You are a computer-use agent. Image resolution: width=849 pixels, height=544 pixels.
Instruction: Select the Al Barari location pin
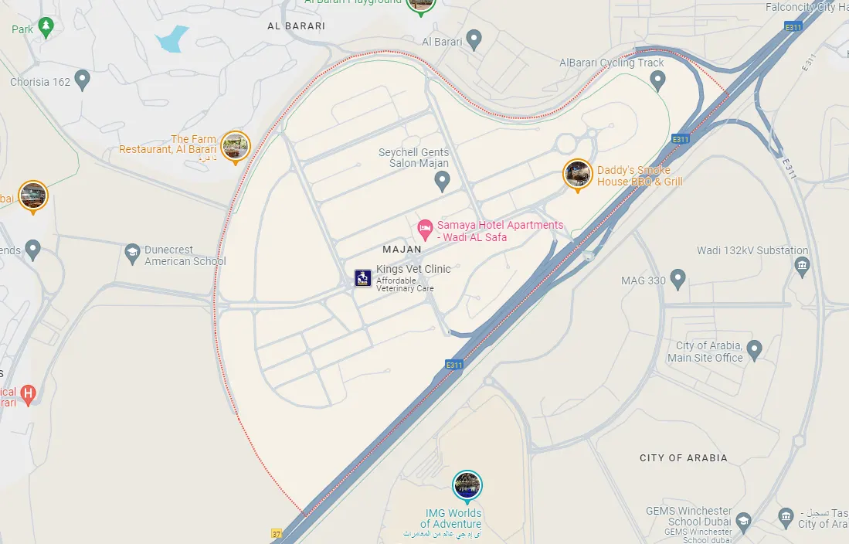coord(474,39)
